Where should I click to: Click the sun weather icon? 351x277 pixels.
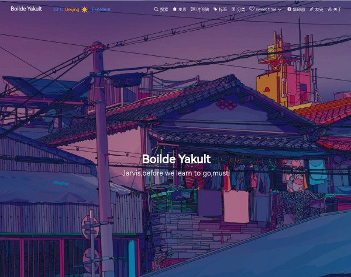coord(84,9)
